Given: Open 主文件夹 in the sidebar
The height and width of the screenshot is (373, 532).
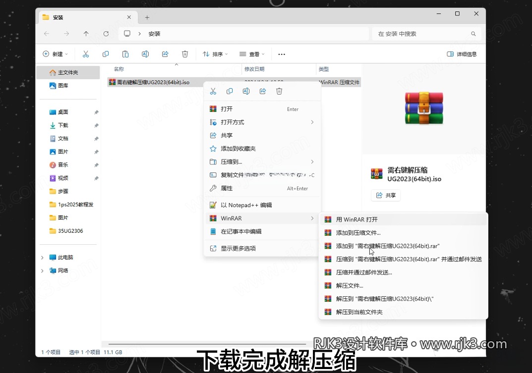Looking at the screenshot, I should pos(68,72).
